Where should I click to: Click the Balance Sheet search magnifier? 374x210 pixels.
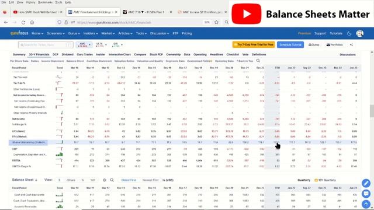112,180
